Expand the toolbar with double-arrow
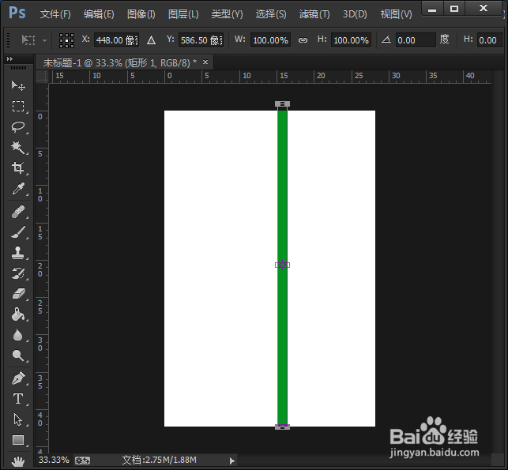508x470 pixels. tap(9, 58)
